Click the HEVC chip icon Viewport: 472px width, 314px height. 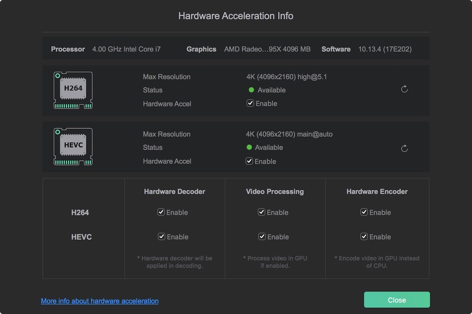click(x=73, y=147)
